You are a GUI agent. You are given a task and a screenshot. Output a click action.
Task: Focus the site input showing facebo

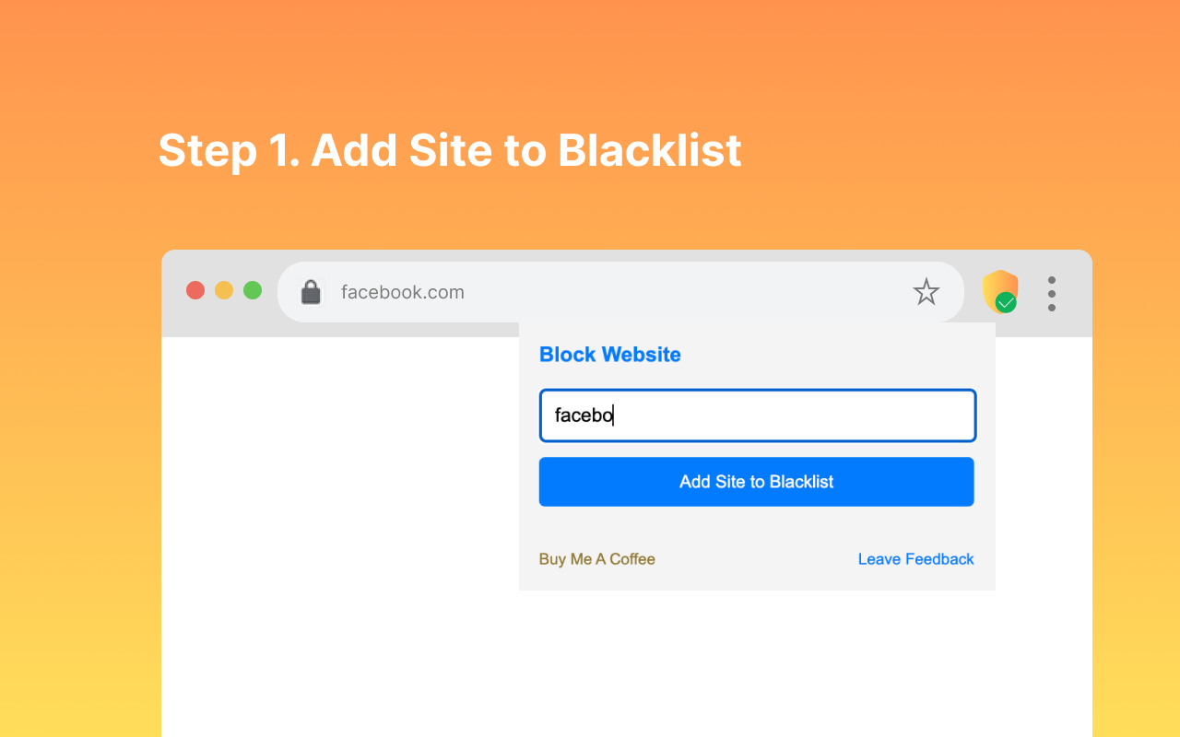(757, 415)
